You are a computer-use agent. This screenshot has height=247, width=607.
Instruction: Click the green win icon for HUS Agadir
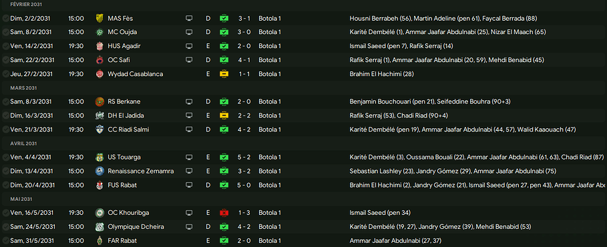click(x=224, y=46)
